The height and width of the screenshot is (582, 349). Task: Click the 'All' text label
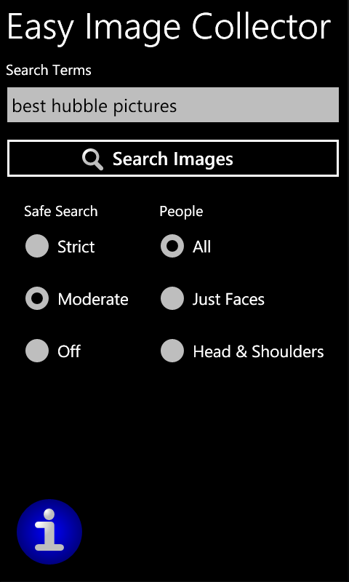201,247
